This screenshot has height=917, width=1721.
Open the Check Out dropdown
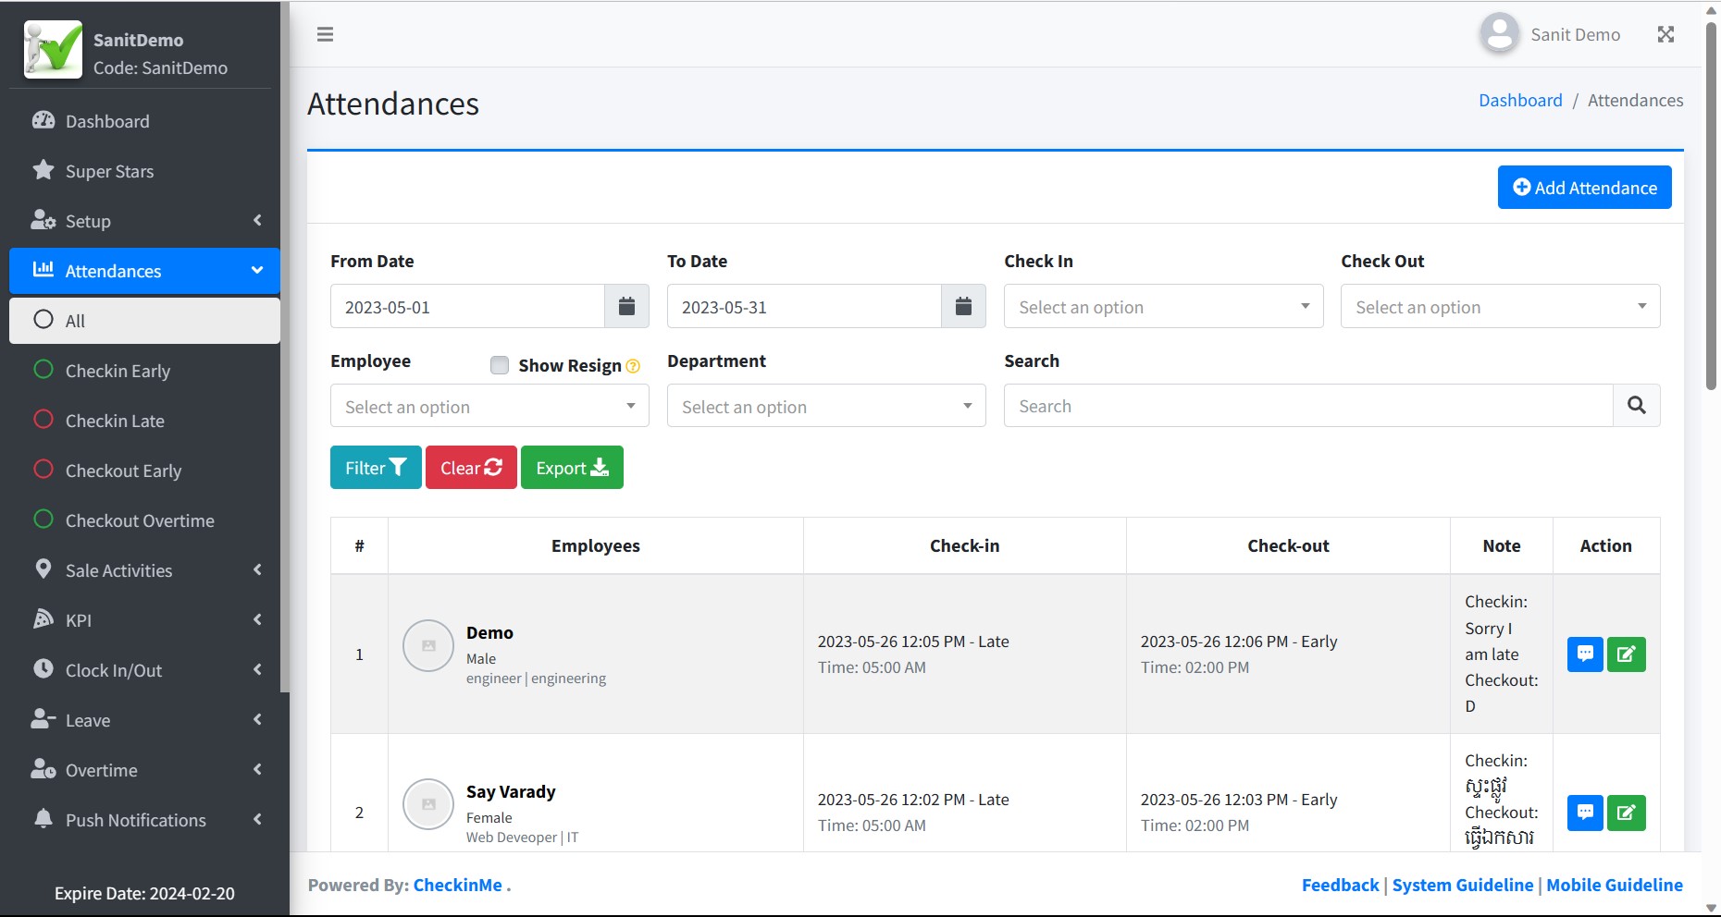tap(1500, 306)
